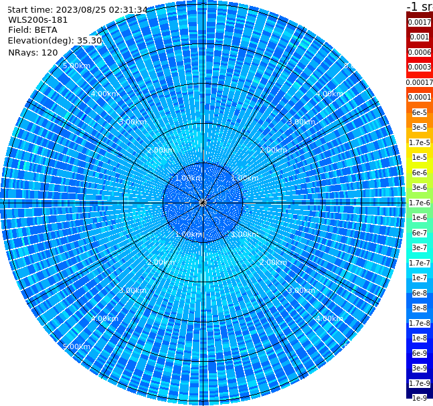433x406 pixels.
Task: Select the Elevation(deg): 35.30 text
Action: point(55,41)
